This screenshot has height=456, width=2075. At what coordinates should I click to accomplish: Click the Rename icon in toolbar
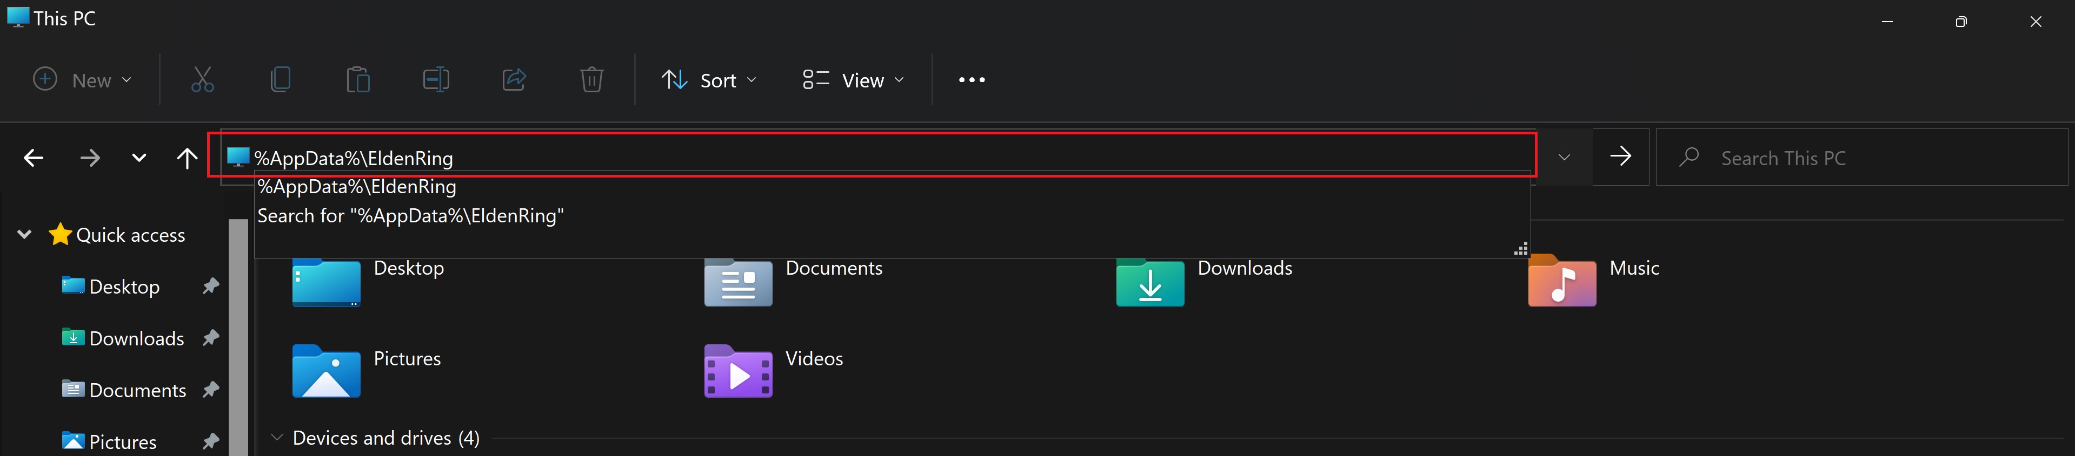tap(436, 80)
